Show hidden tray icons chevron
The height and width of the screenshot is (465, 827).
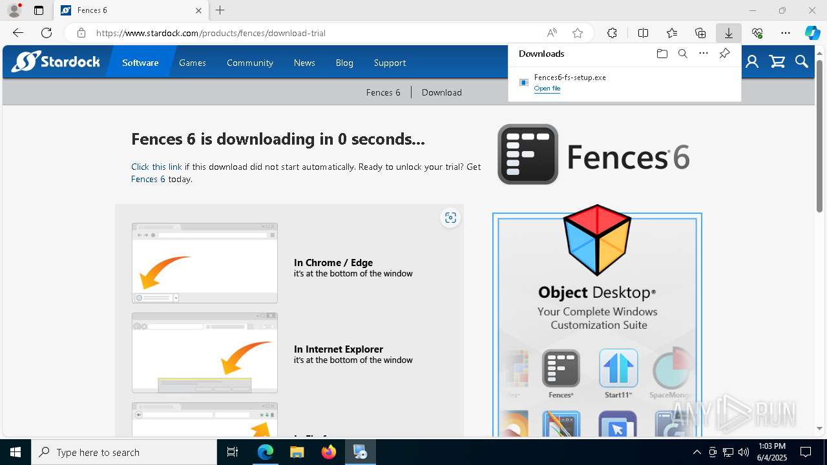click(x=696, y=452)
